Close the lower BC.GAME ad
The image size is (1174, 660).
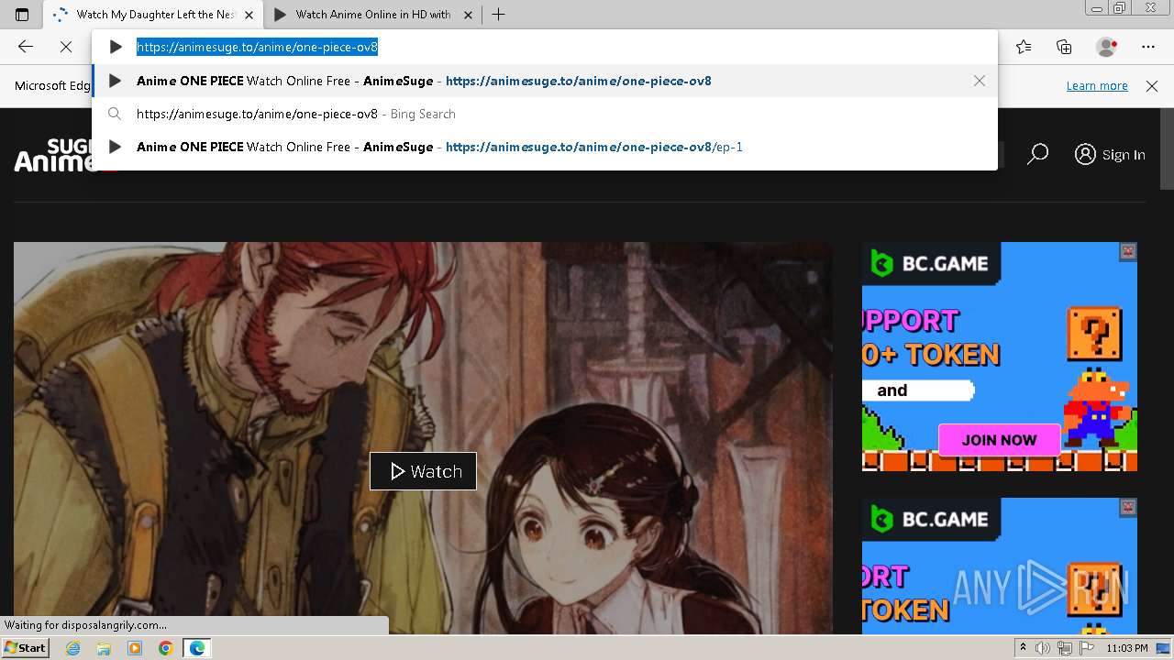tap(1128, 507)
